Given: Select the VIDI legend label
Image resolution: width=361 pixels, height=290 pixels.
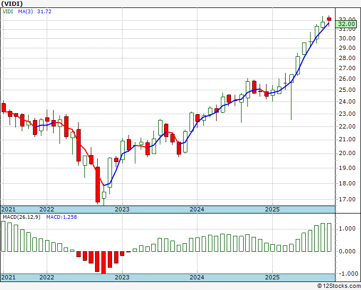Looking at the screenshot, I should tap(7, 11).
